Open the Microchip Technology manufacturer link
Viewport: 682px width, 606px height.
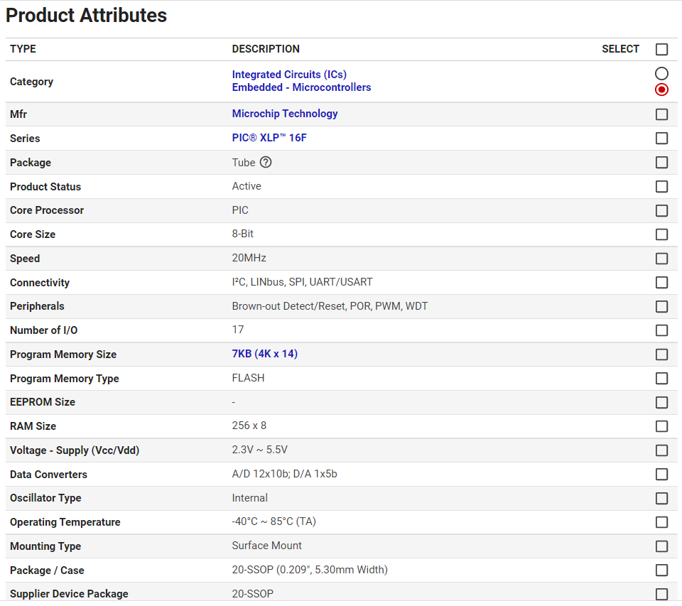coord(285,114)
